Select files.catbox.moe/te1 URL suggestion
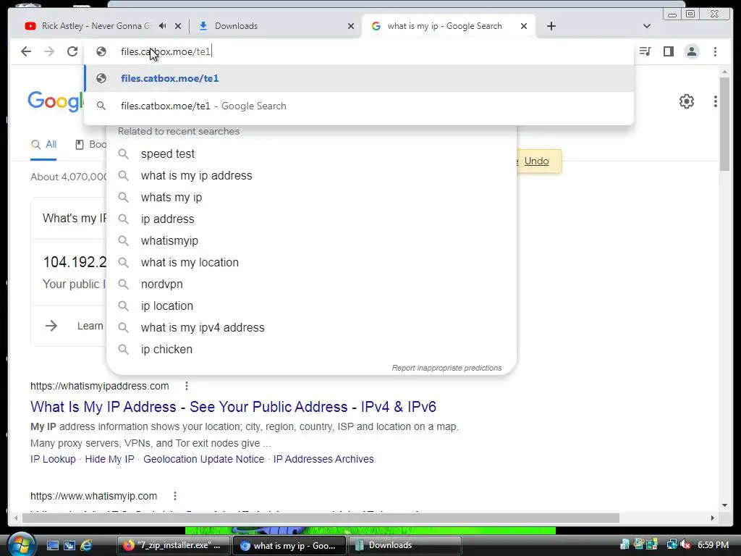This screenshot has height=556, width=741. coord(359,78)
